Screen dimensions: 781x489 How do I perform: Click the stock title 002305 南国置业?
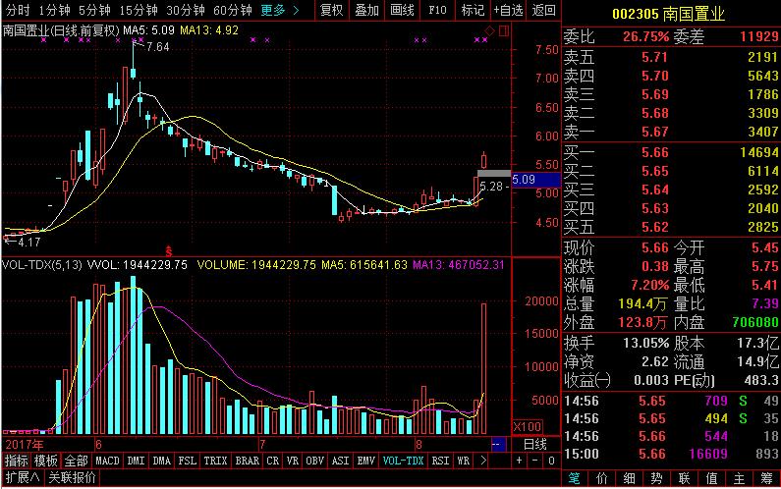tap(668, 14)
